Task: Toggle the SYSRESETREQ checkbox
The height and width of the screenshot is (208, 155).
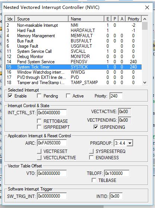Action: tap(91, 151)
